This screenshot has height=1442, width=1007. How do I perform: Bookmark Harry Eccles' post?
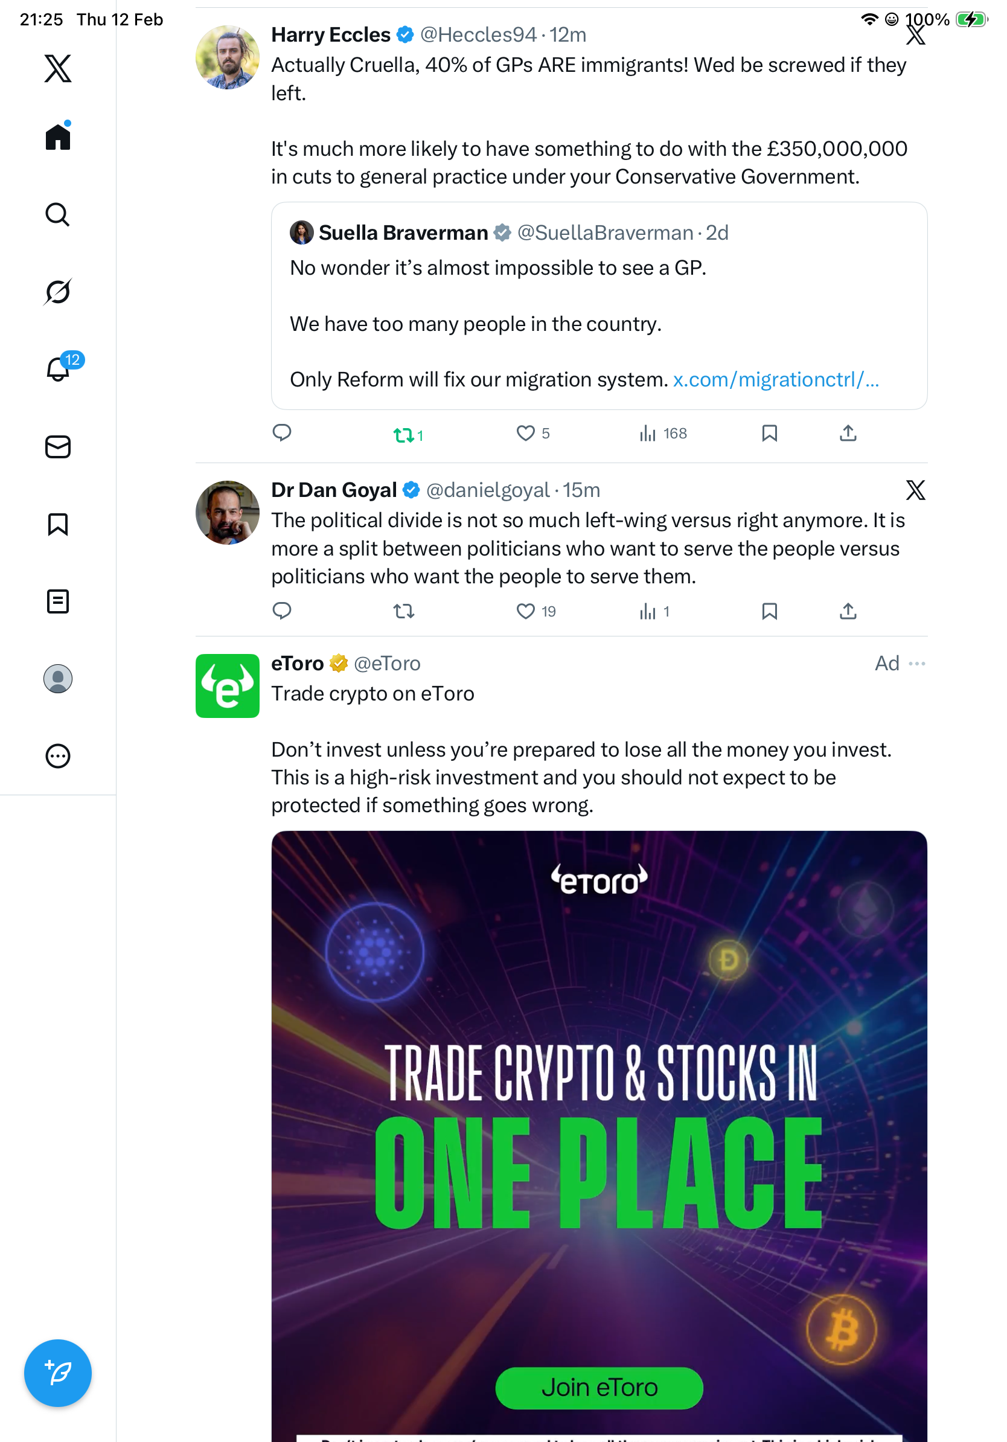pos(770,434)
